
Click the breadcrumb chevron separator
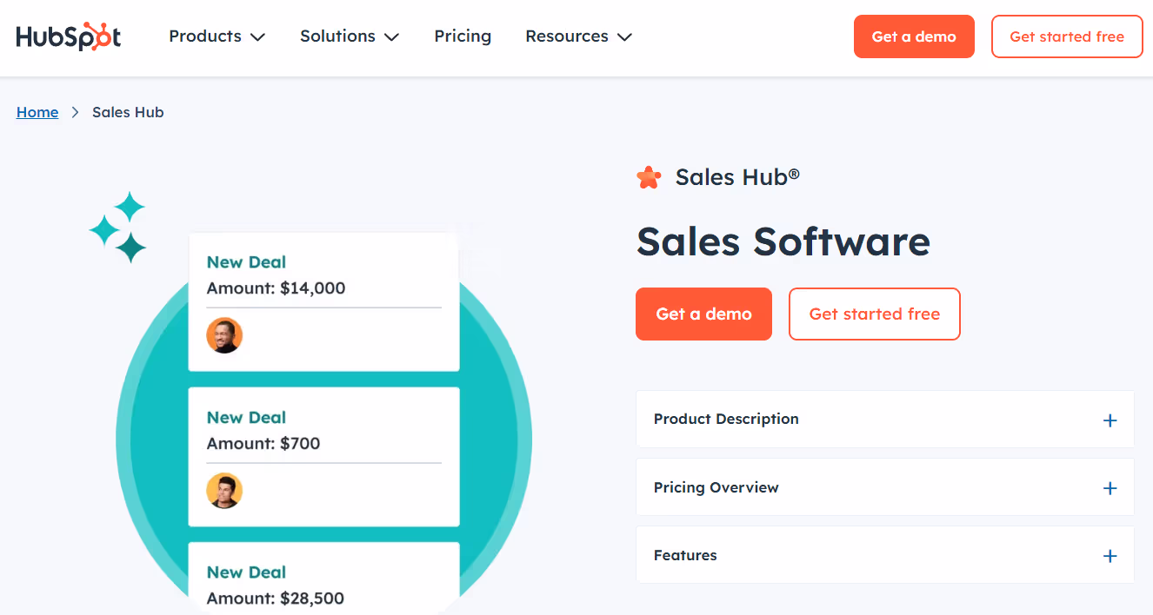(x=76, y=112)
